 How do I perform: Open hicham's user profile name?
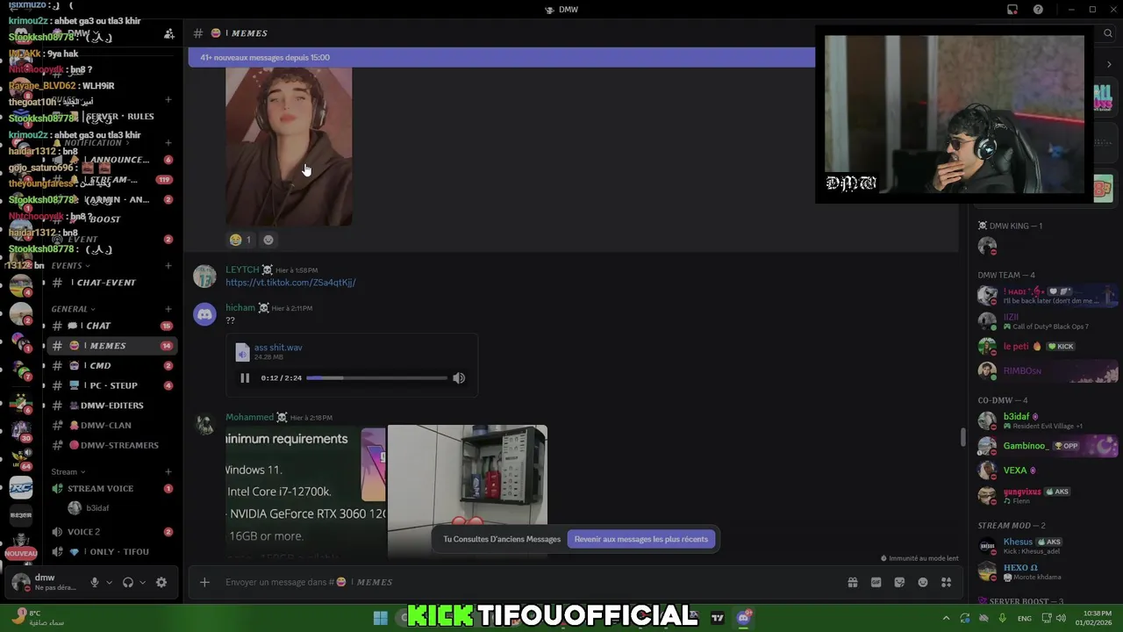[x=240, y=308]
